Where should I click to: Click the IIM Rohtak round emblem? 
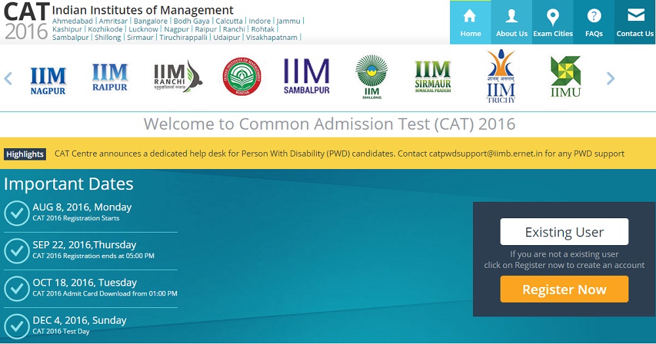(242, 77)
